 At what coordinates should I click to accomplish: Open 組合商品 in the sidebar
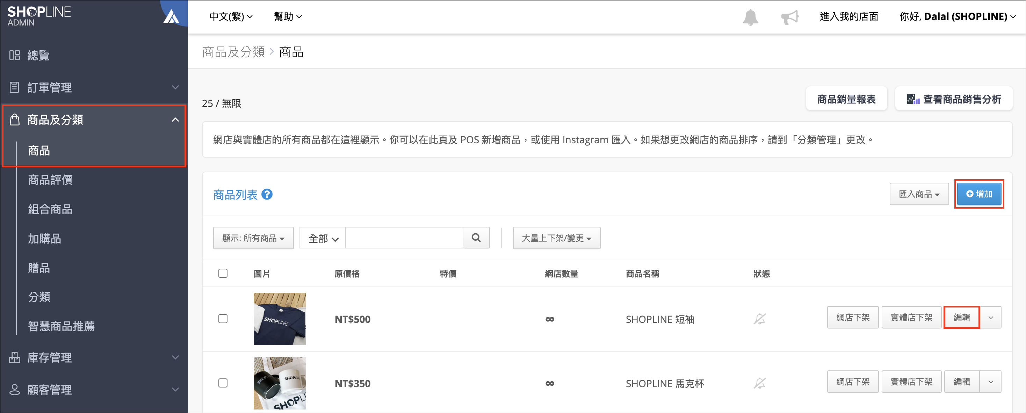50,209
